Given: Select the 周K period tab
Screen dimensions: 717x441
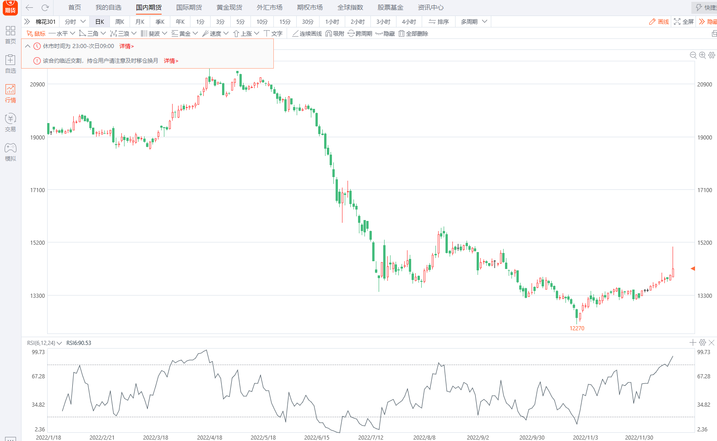Looking at the screenshot, I should click(119, 22).
